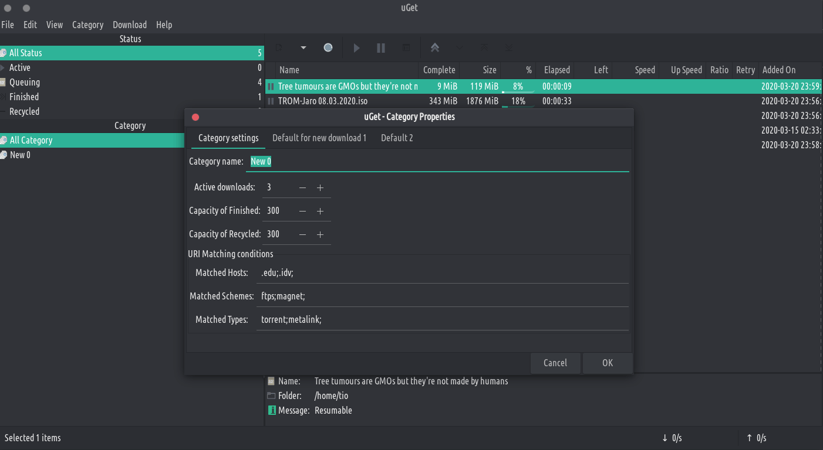This screenshot has width=823, height=450.
Task: Click the file icon beside the Name label in details pane
Action: coord(271,381)
